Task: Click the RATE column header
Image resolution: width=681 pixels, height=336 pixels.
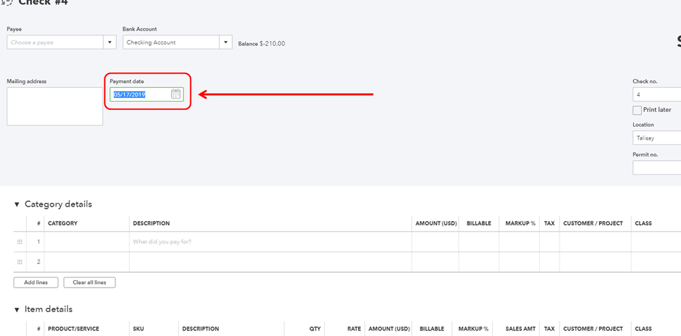Action: 354,329
